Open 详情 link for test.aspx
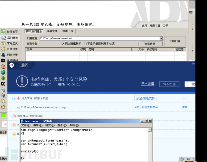This screenshot has height=162, width=207. 184,107
